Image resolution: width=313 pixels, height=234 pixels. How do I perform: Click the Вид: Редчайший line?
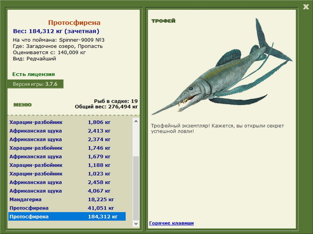click(34, 59)
